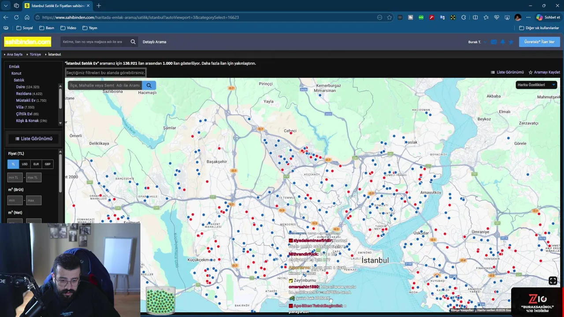The width and height of the screenshot is (564, 317).
Task: Open the address bar three-dots options
Action: (x=379, y=17)
